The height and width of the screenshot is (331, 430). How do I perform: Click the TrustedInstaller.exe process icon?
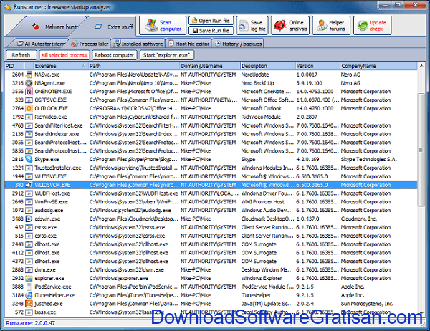coord(29,168)
